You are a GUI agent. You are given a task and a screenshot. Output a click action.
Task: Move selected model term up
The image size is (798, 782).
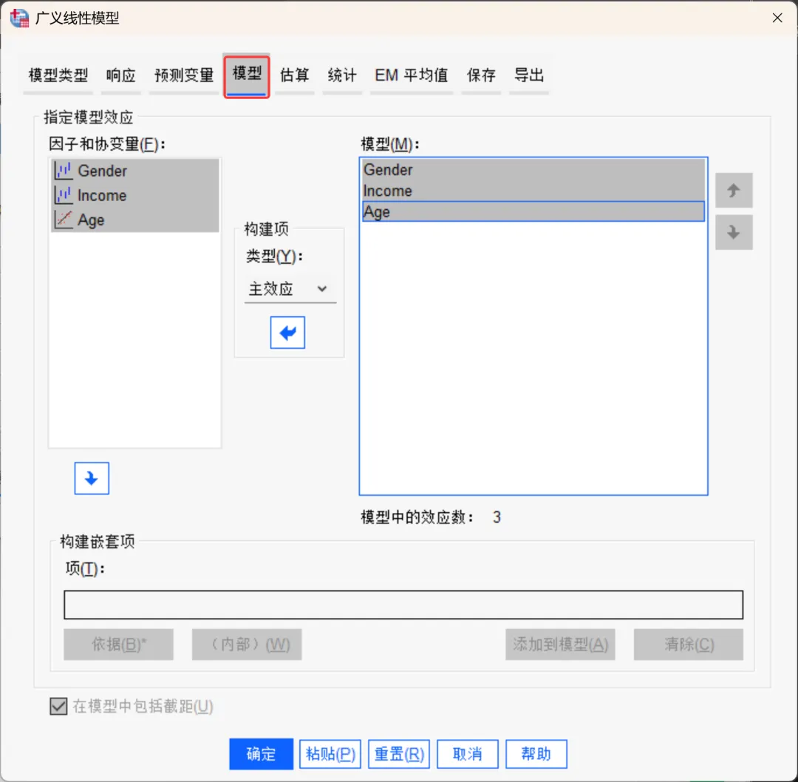pos(734,191)
